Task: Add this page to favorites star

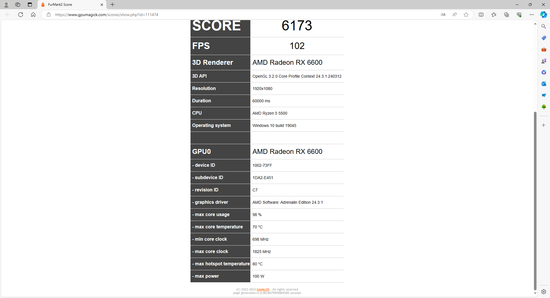Action: pyautogui.click(x=466, y=15)
